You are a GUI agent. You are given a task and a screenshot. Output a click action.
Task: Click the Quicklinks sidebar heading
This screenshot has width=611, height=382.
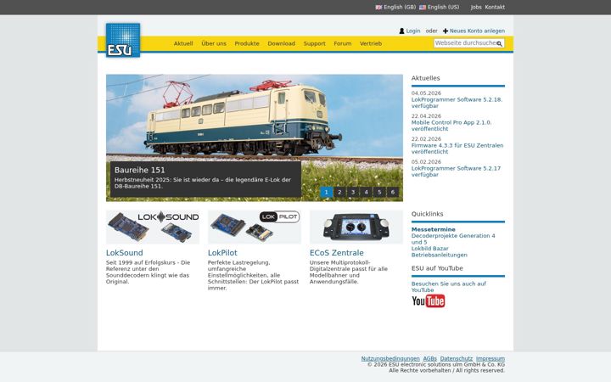427,214
